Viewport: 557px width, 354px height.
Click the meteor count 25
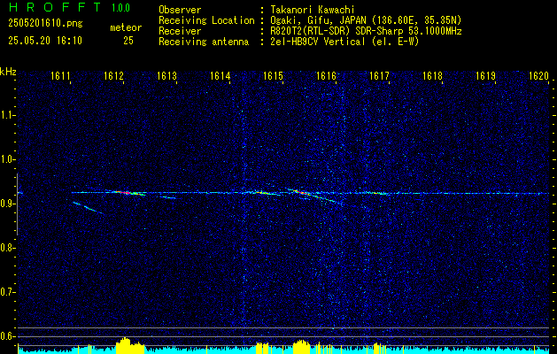[128, 41]
